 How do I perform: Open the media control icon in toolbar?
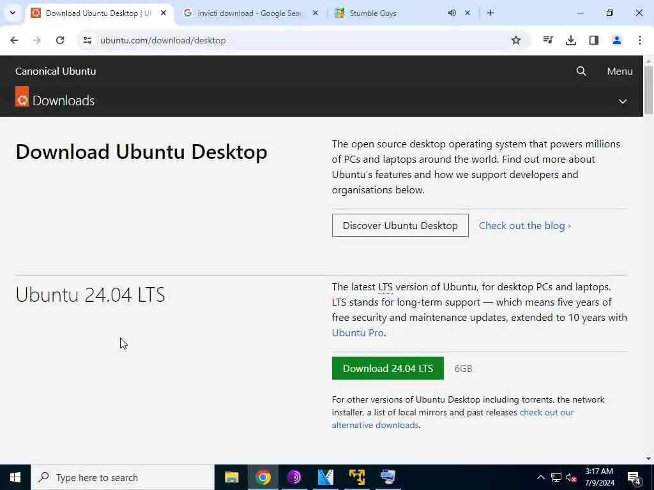click(x=548, y=40)
